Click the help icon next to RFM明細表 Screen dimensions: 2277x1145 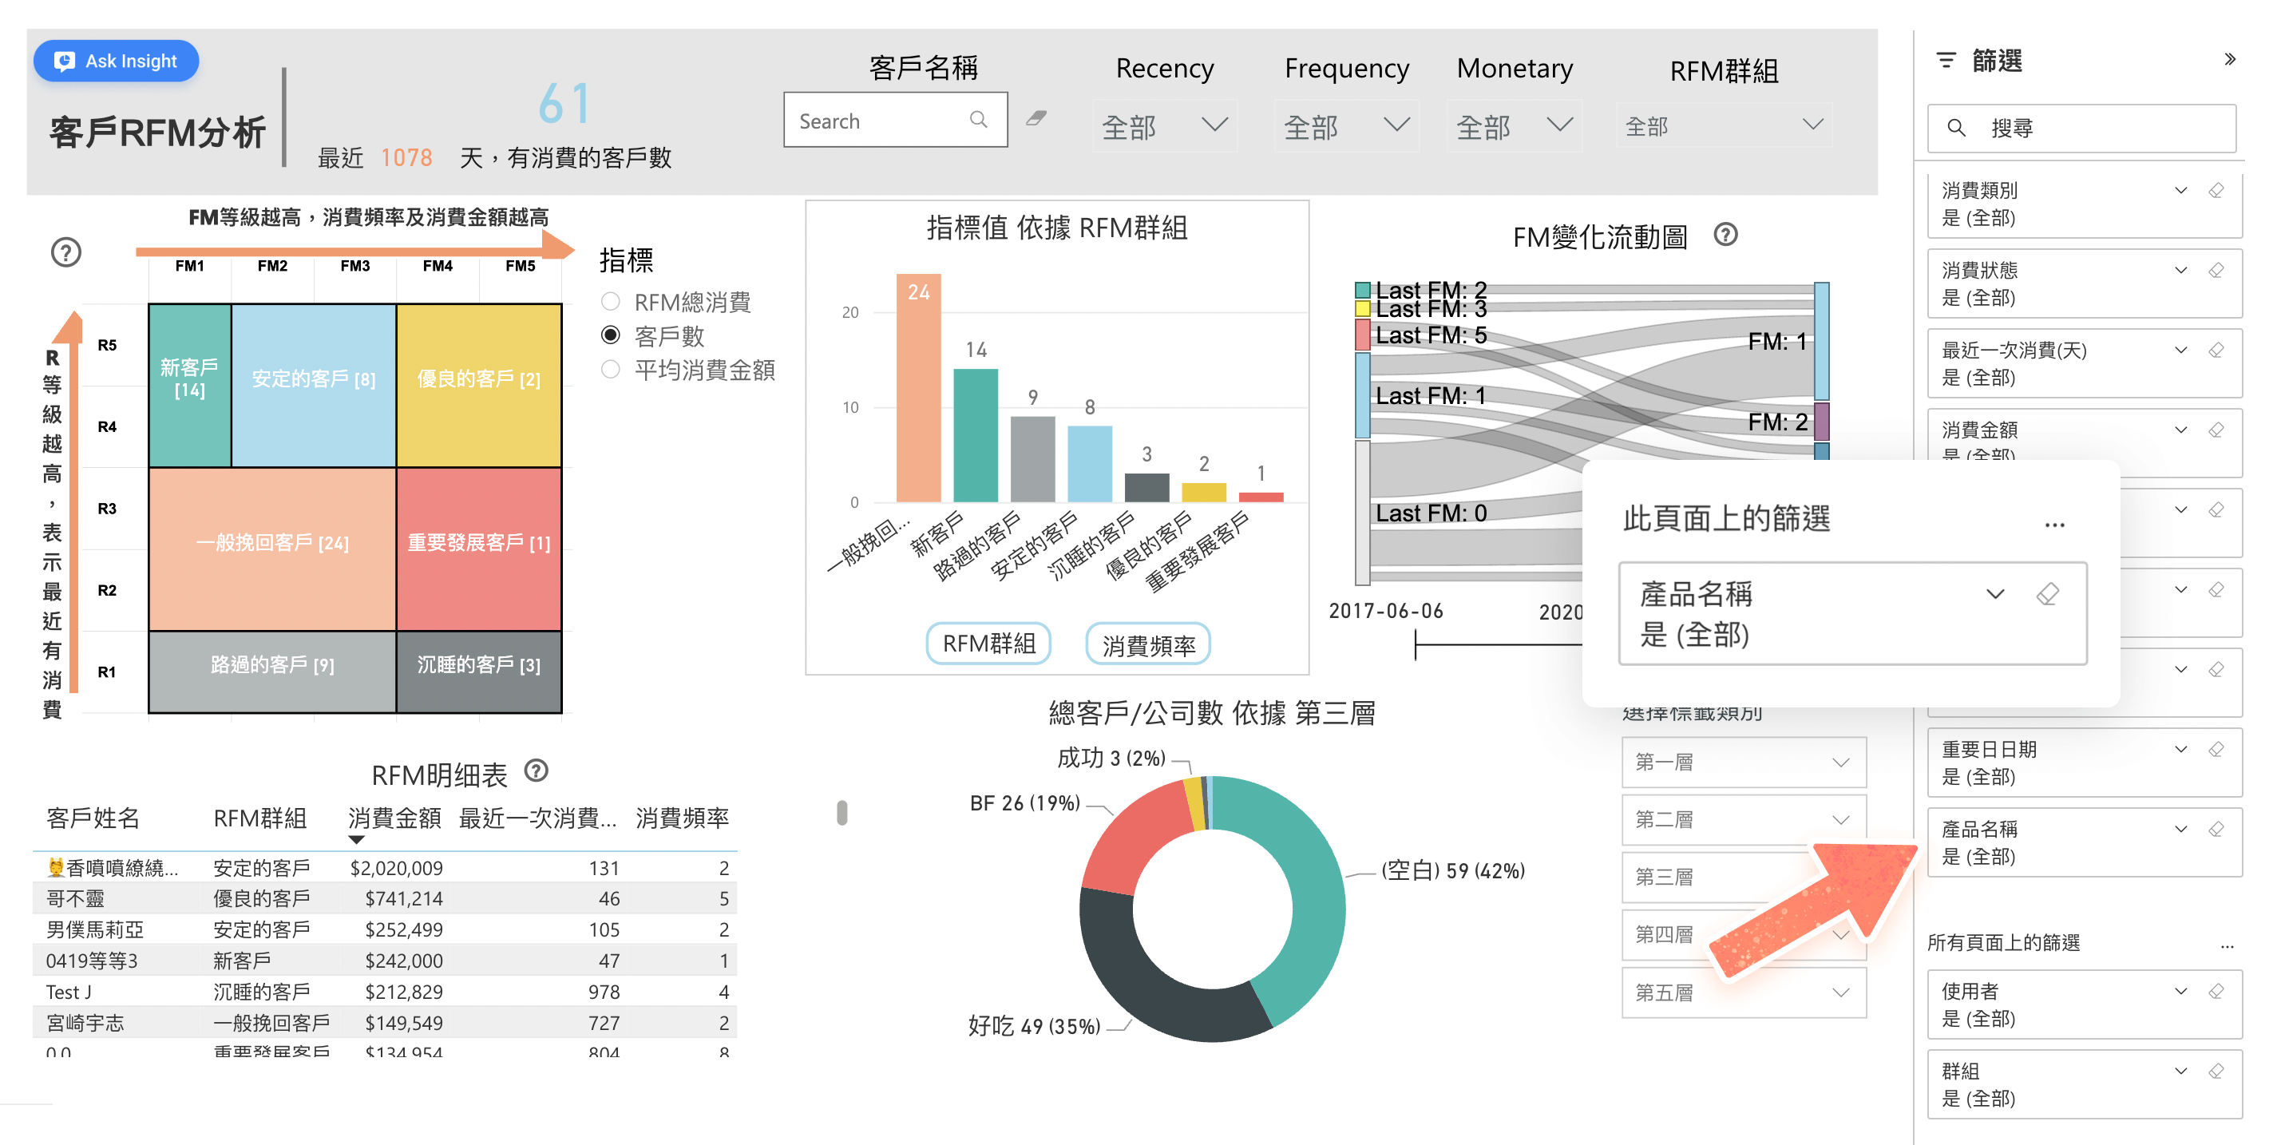coord(537,770)
